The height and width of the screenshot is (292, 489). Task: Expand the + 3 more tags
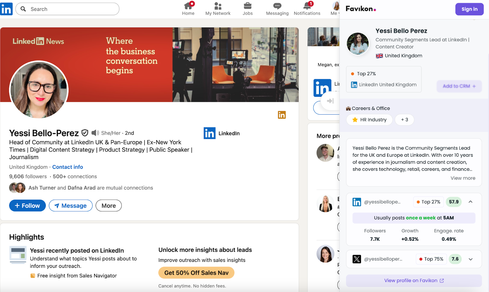pyautogui.click(x=404, y=120)
